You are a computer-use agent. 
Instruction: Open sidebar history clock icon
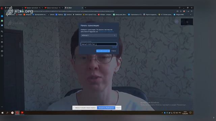(2, 56)
